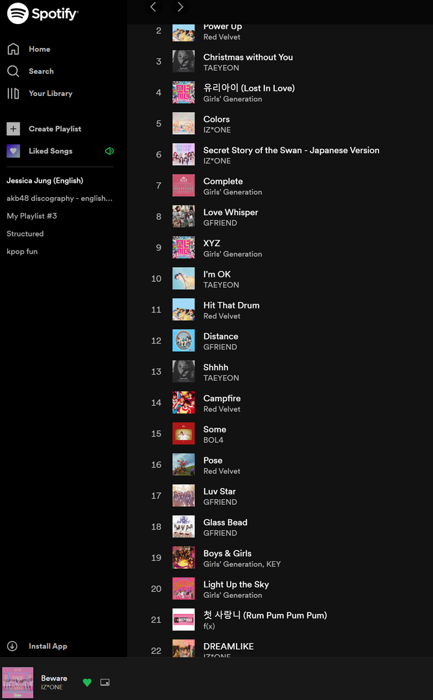Click Hit That Drum album art

tap(183, 309)
